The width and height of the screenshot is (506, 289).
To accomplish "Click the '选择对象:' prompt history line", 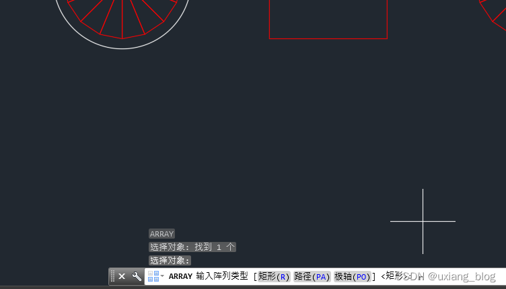I will click(x=170, y=260).
